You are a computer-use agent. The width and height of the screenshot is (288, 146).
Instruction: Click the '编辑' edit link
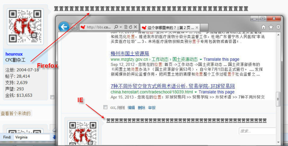tap(131, 108)
